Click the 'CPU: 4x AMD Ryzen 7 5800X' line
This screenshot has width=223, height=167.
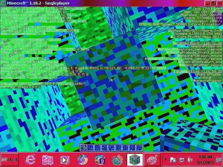pos(180,24)
